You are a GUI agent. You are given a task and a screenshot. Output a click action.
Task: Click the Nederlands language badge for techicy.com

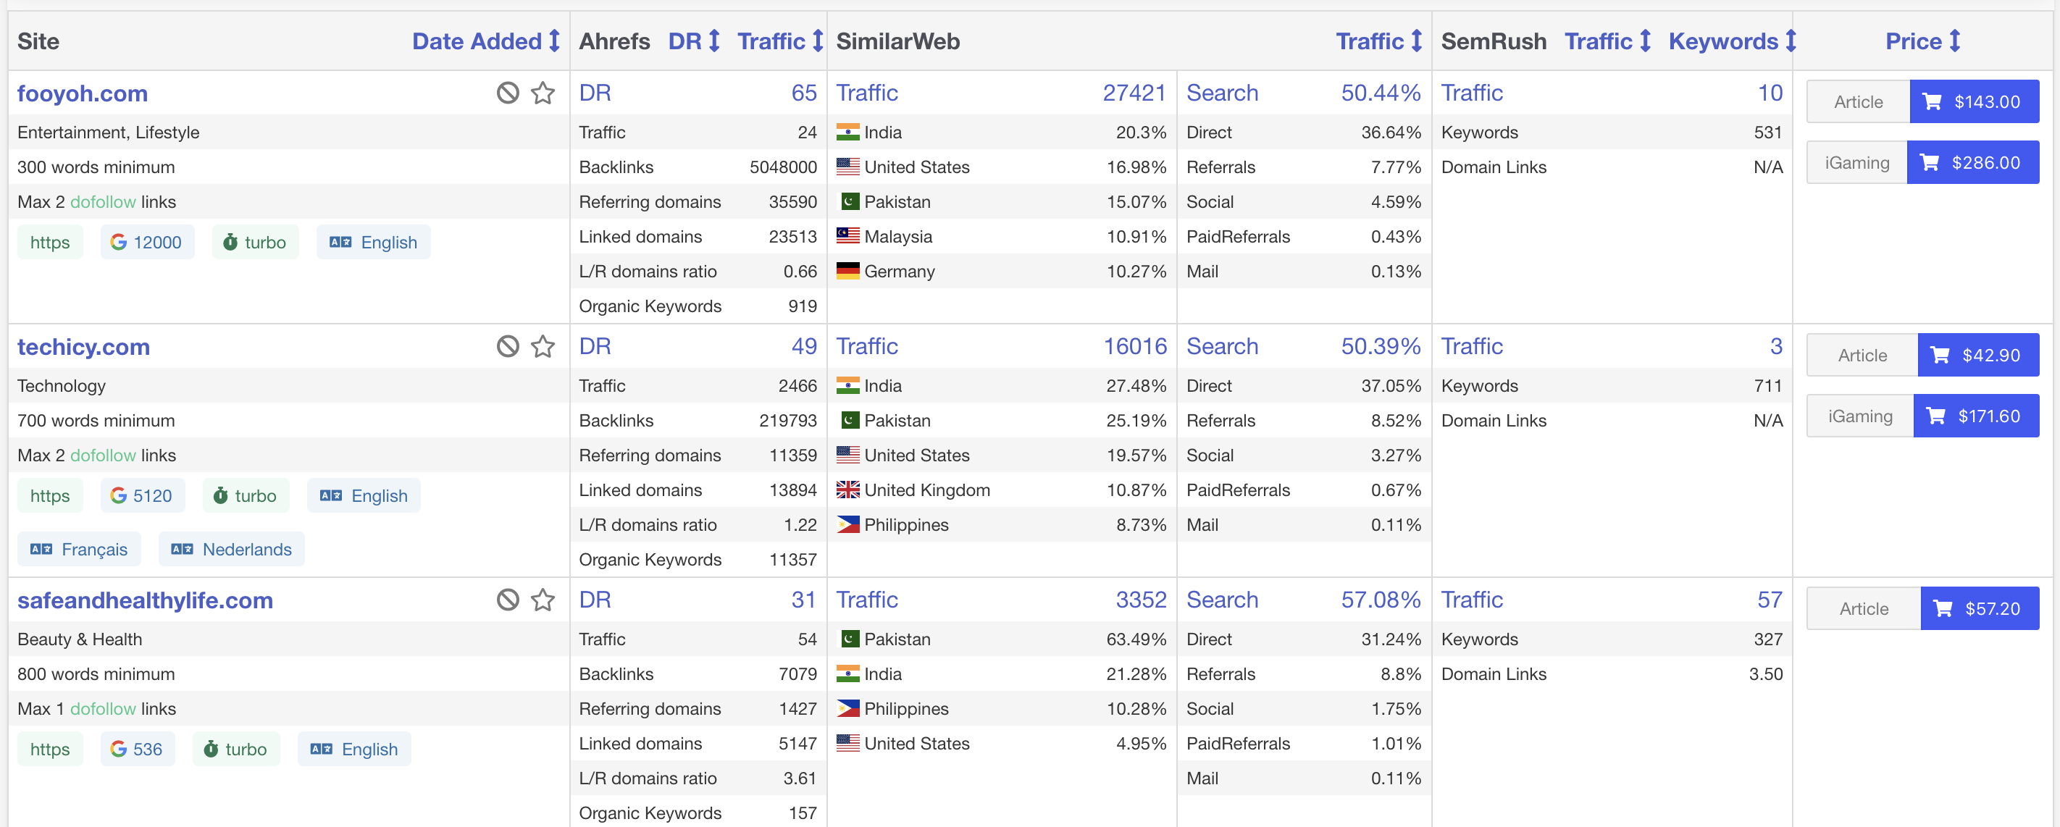coord(231,549)
